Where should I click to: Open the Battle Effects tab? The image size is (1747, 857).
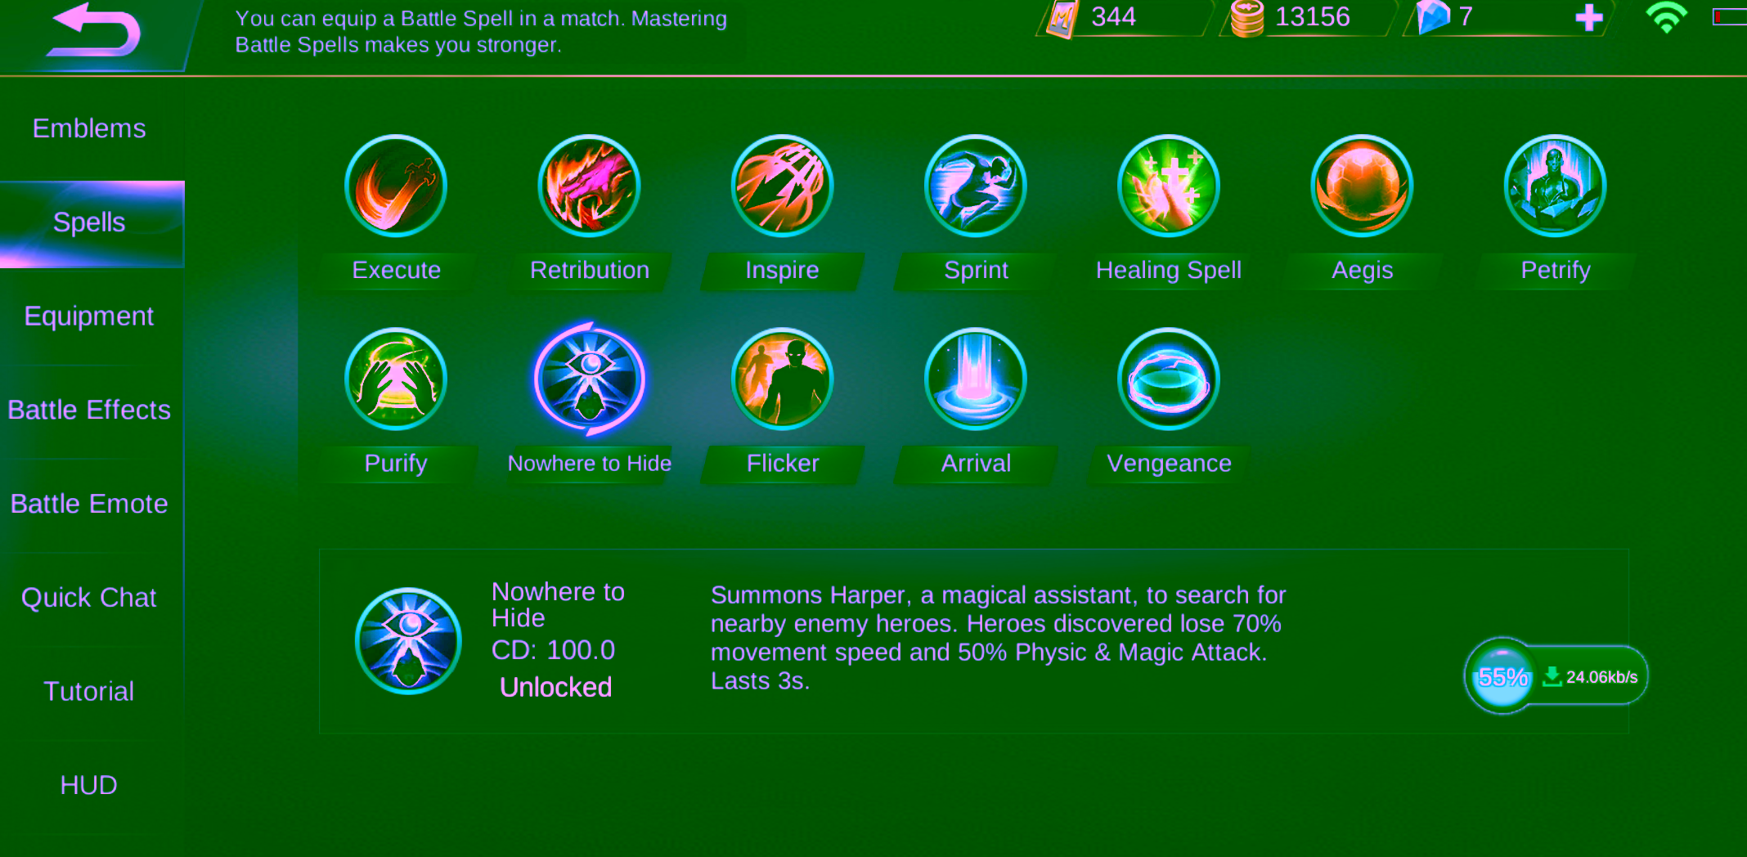[89, 410]
